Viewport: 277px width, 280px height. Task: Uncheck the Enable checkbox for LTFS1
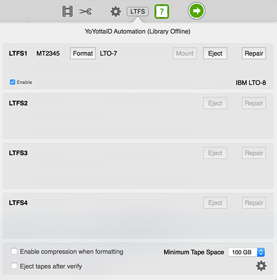point(13,82)
